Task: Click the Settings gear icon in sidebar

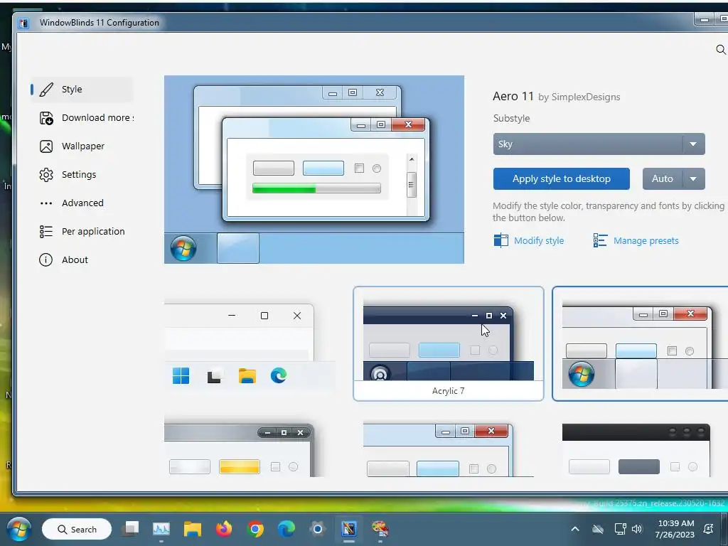Action: click(46, 175)
